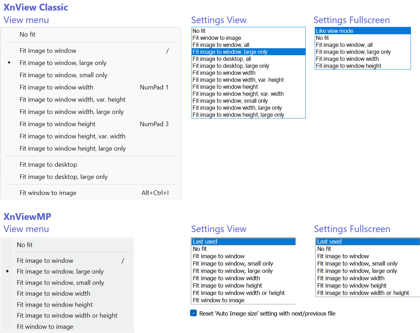Select 'Fit image to window, large only' in XnViewMP View menu
The height and width of the screenshot is (333, 420).
coord(60,272)
